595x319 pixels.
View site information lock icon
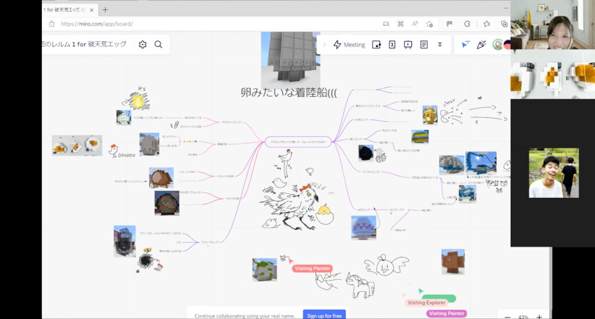(52, 24)
